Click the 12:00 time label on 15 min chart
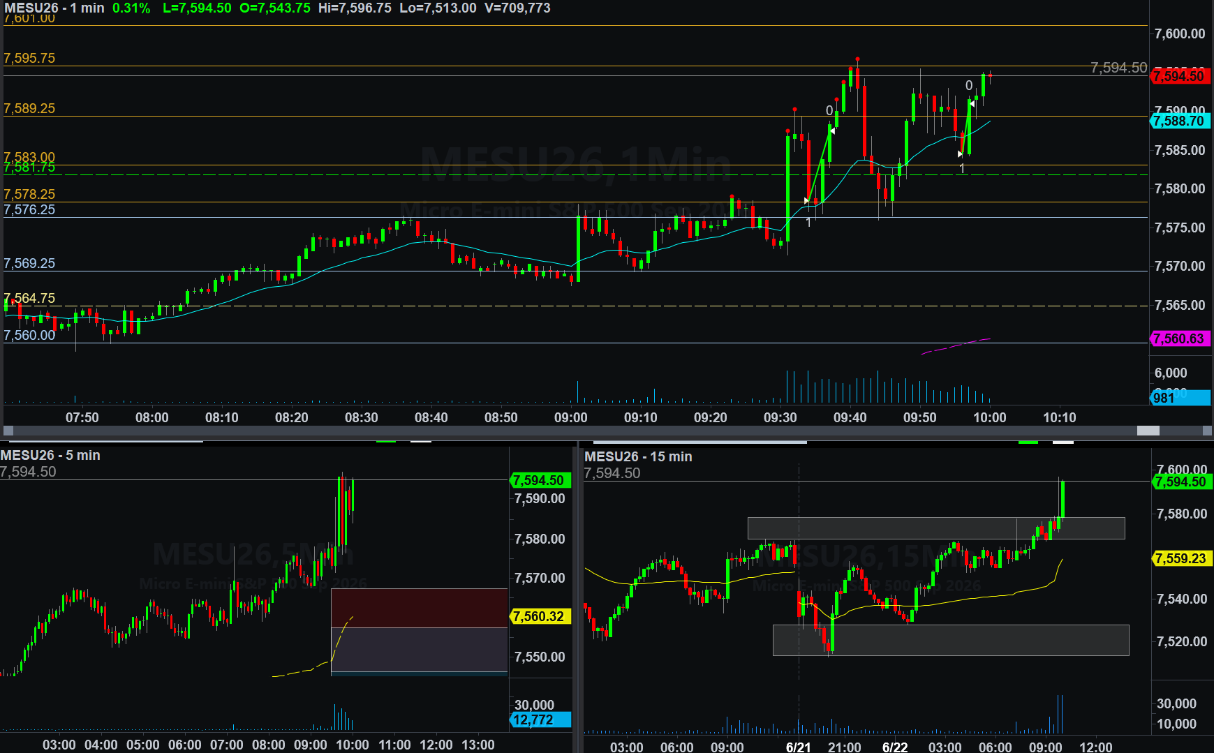This screenshot has height=753, width=1214. pyautogui.click(x=1096, y=747)
